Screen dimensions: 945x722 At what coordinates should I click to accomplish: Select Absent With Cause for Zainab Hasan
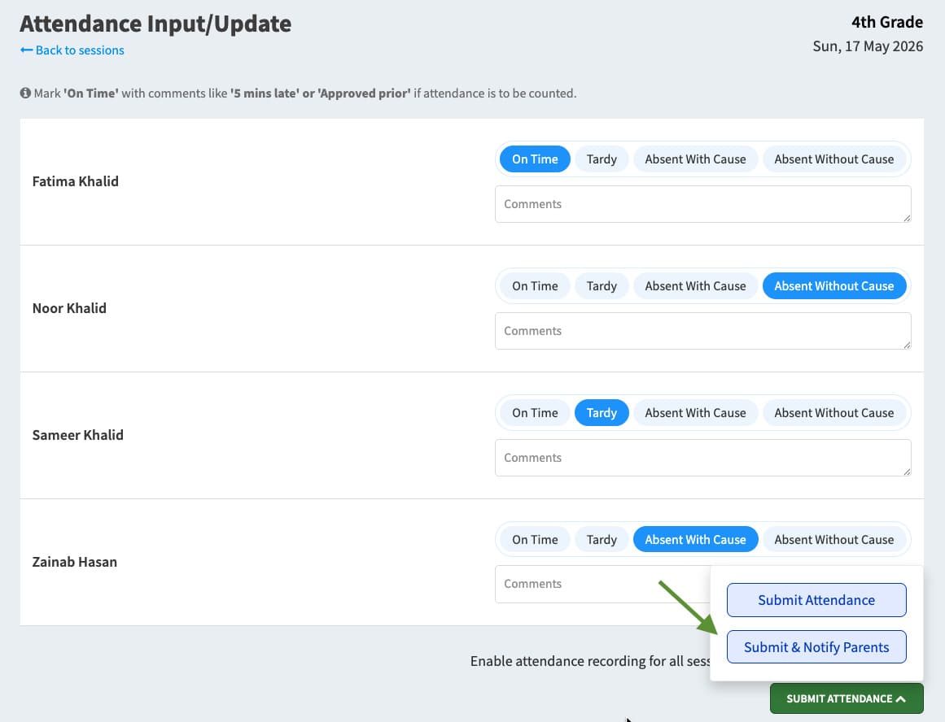coord(695,540)
